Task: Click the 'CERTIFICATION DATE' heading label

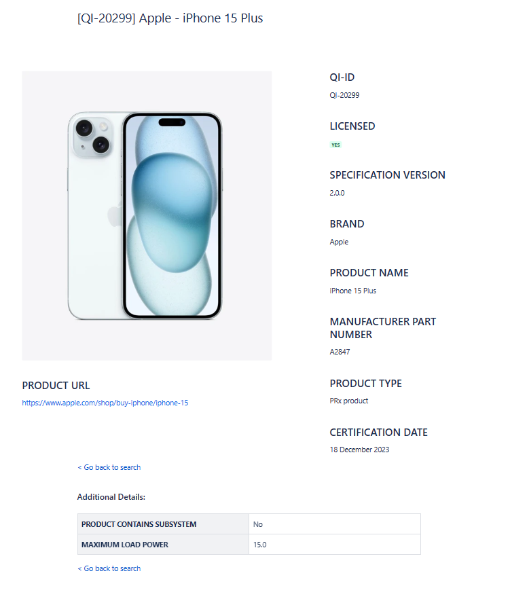Action: [378, 432]
